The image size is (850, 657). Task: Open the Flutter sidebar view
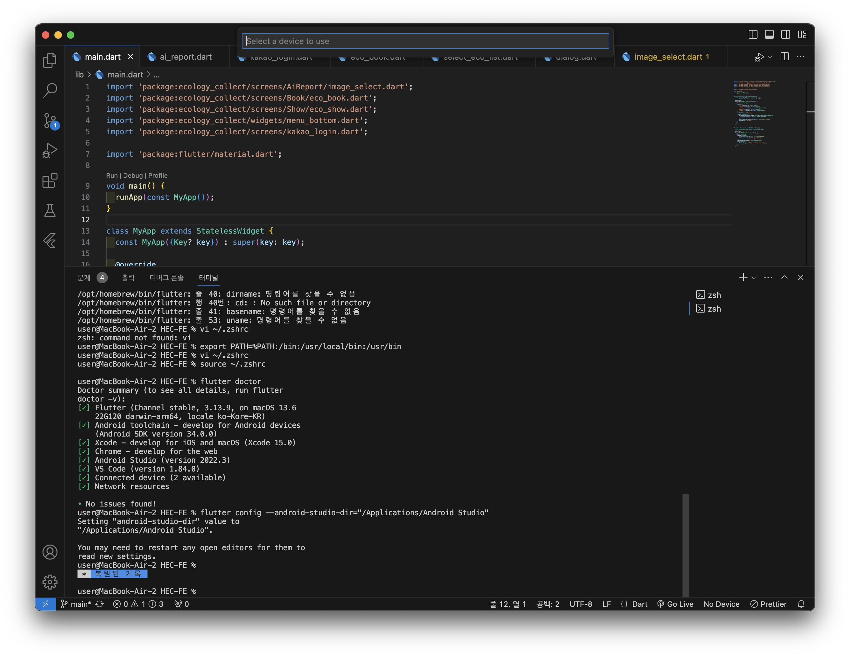point(50,240)
